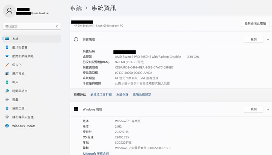Click the Windows logo icon beside Windows 規格
The image size is (272, 155).
(x=76, y=109)
